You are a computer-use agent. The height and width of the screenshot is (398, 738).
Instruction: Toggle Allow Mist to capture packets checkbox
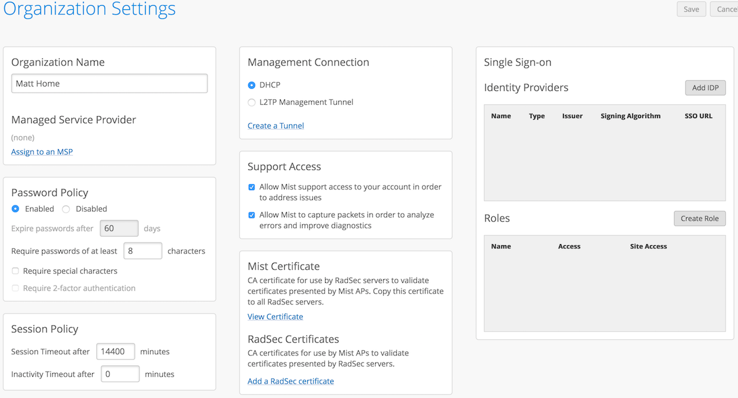coord(251,215)
